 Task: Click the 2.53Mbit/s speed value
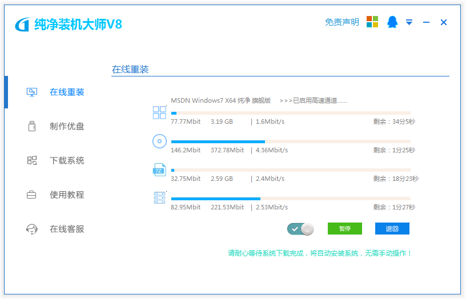[x=272, y=207]
